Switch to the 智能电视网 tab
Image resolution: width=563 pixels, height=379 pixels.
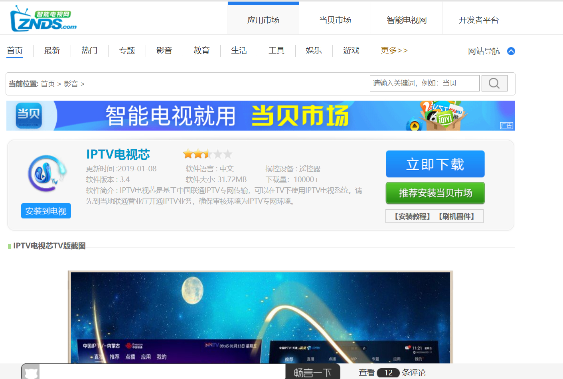407,20
